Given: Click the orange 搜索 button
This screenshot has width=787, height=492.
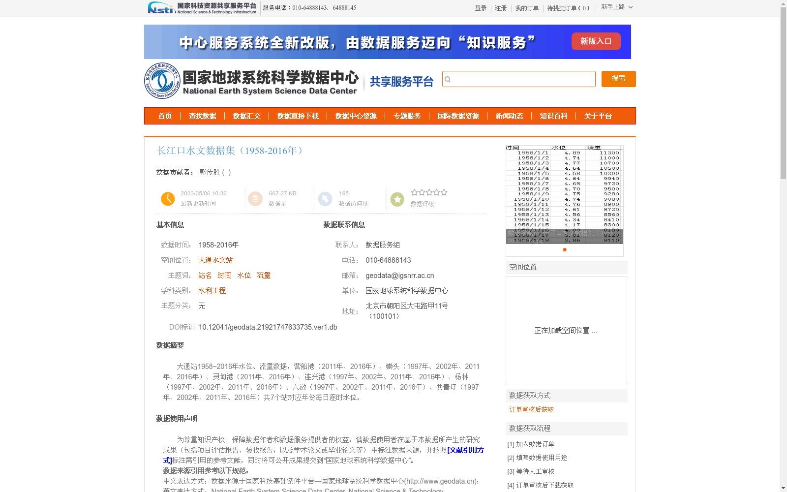Looking at the screenshot, I should (618, 79).
